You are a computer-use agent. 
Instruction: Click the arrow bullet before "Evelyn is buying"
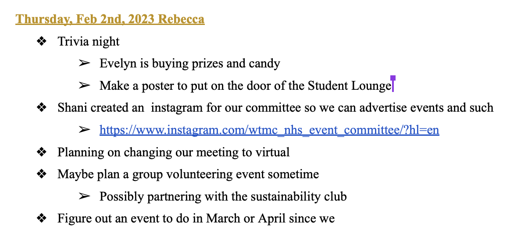(84, 64)
